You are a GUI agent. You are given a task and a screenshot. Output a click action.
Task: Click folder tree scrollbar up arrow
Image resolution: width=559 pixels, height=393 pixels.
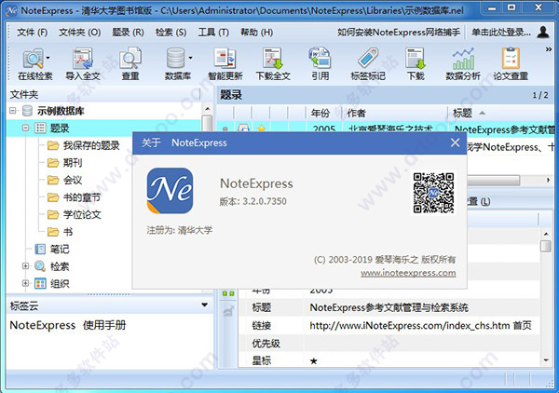coord(208,109)
